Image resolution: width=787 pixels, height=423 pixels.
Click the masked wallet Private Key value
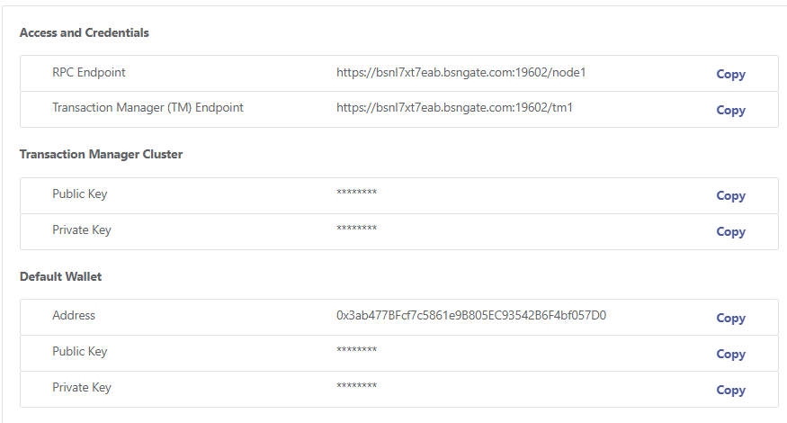[x=356, y=386]
